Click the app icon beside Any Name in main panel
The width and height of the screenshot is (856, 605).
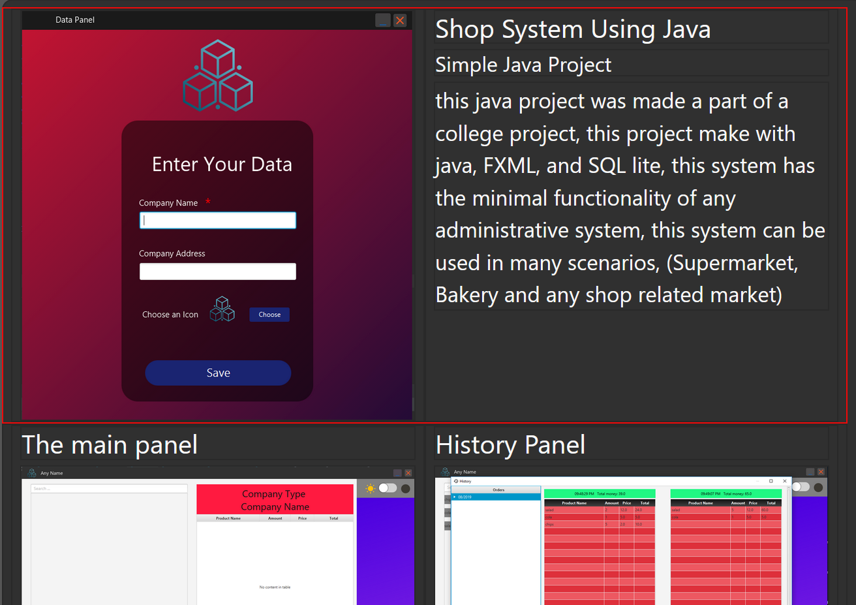32,473
